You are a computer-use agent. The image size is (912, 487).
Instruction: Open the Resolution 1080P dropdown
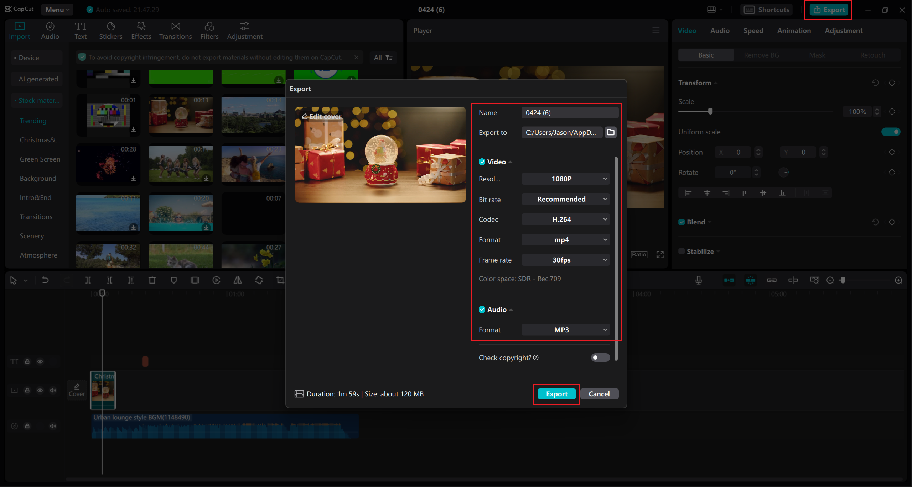[566, 179]
